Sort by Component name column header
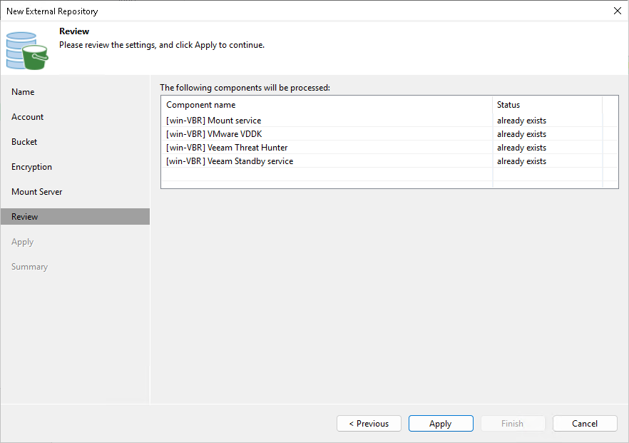 coord(327,105)
